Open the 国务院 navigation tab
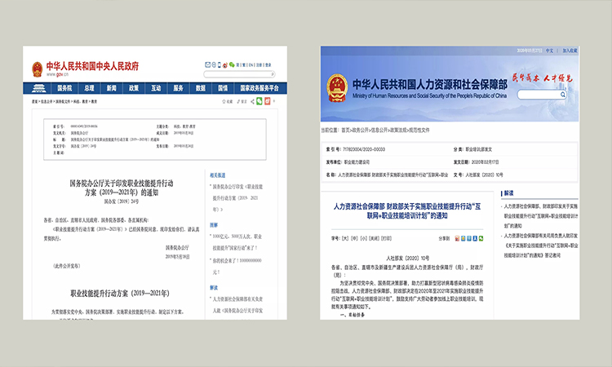The width and height of the screenshot is (612, 367). pyautogui.click(x=64, y=88)
